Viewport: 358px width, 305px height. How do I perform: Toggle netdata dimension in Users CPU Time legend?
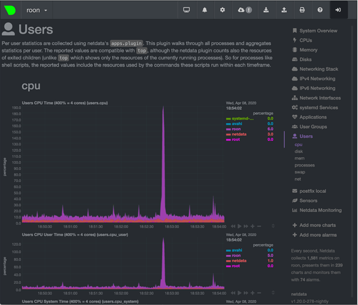pyautogui.click(x=239, y=134)
